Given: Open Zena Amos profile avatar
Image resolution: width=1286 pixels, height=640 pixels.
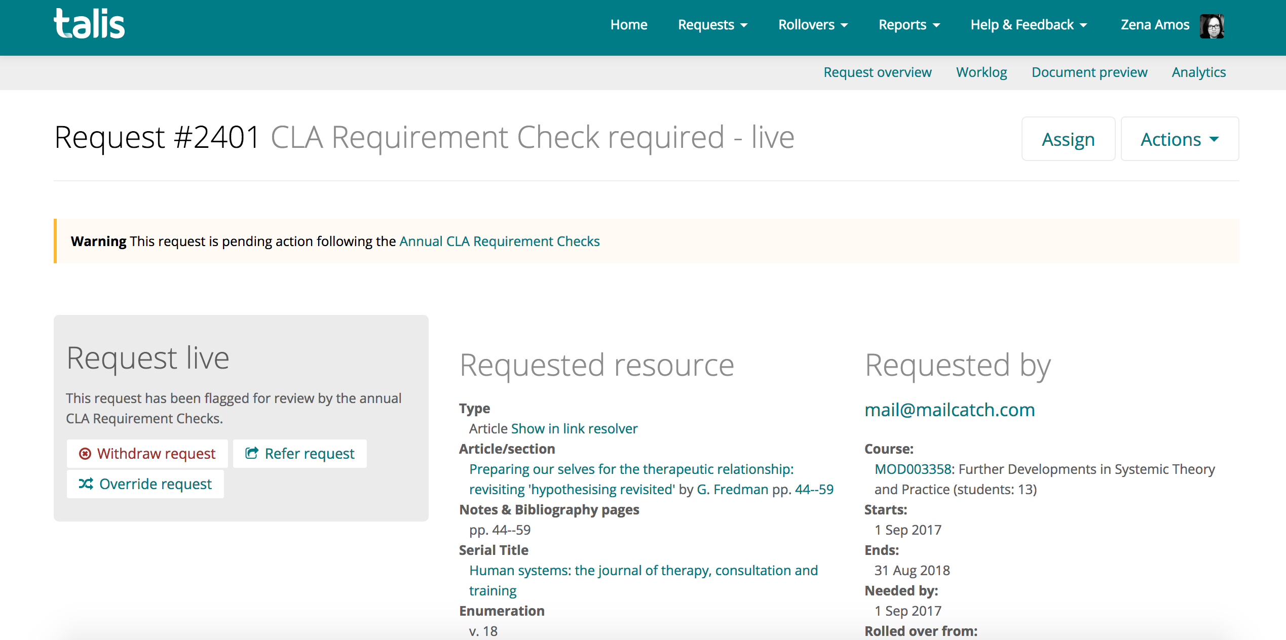Looking at the screenshot, I should [x=1212, y=25].
